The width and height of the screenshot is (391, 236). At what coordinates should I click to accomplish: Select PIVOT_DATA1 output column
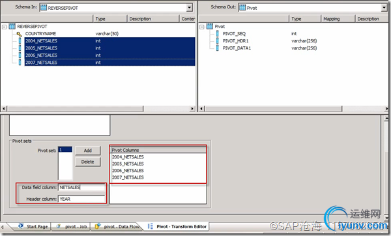pyautogui.click(x=237, y=48)
